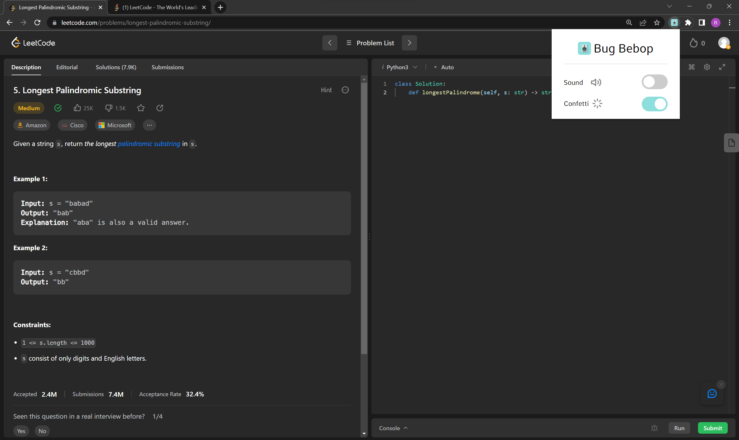Enter fullscreen editor mode
Viewport: 739px width, 440px height.
pyautogui.click(x=722, y=67)
